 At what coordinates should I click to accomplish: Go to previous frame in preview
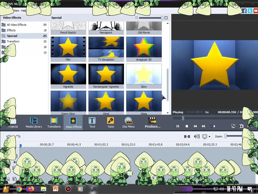195,126
